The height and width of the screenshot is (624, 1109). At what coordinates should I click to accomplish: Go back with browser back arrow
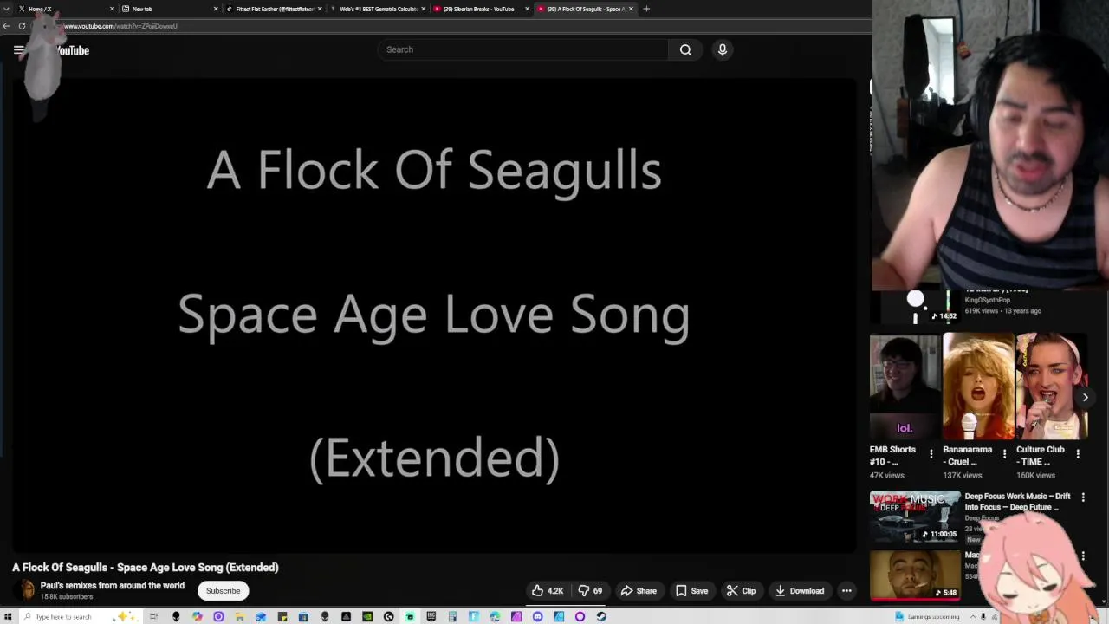[6, 26]
